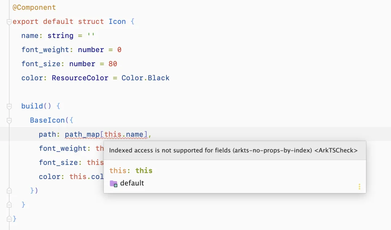Click the final closing brace fold marker
Viewport: 391px width, 230px height.
(9, 219)
